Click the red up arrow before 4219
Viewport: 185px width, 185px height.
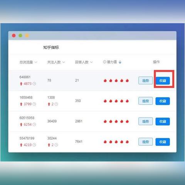[x=21, y=145]
